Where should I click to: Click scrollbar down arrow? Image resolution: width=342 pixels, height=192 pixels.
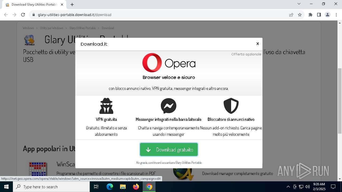point(340,179)
